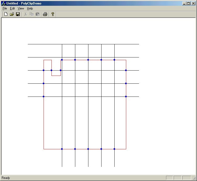Click the Cut scissors icon

pyautogui.click(x=25, y=14)
